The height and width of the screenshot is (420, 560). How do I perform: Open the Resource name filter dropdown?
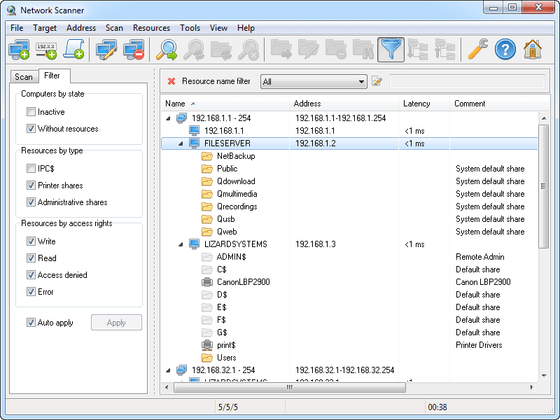[x=314, y=82]
